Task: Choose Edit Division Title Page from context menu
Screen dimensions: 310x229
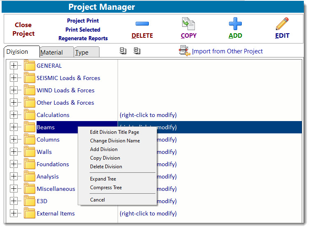Action: [114, 132]
